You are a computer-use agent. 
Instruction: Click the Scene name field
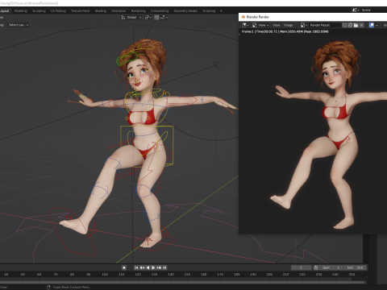point(373,10)
